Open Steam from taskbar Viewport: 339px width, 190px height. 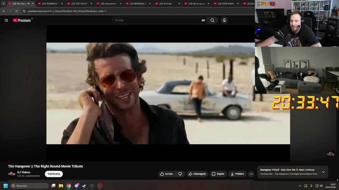pyautogui.click(x=84, y=186)
